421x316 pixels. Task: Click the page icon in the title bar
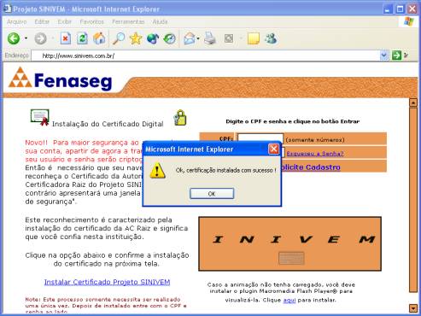(8, 9)
